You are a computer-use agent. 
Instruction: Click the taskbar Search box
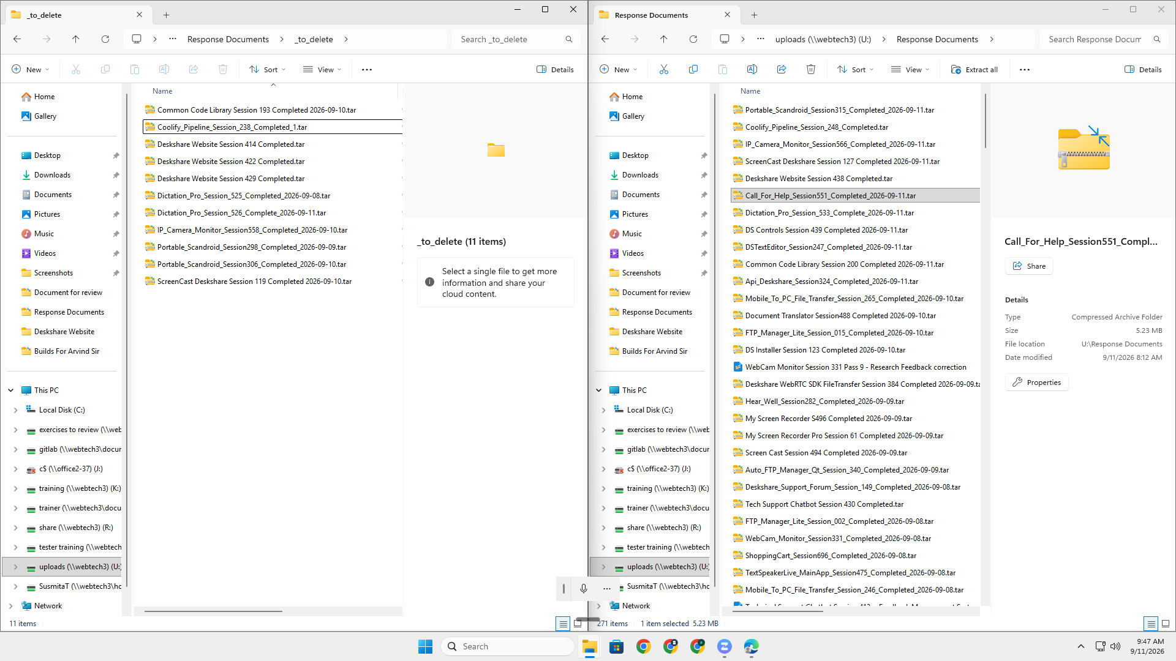(x=507, y=646)
